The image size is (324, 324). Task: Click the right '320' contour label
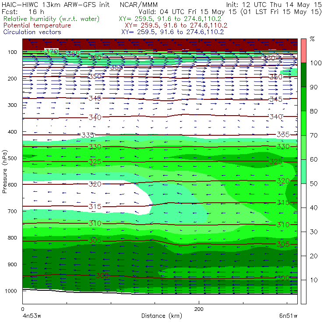(283, 181)
